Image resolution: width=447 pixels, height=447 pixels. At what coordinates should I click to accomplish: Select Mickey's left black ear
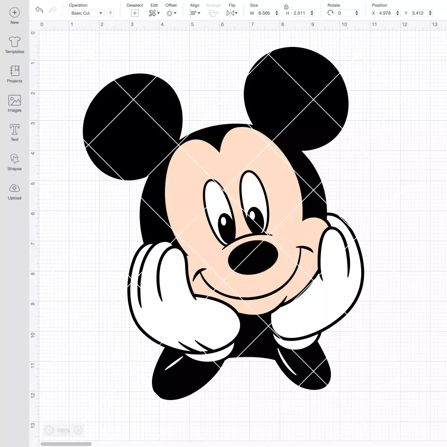click(133, 127)
